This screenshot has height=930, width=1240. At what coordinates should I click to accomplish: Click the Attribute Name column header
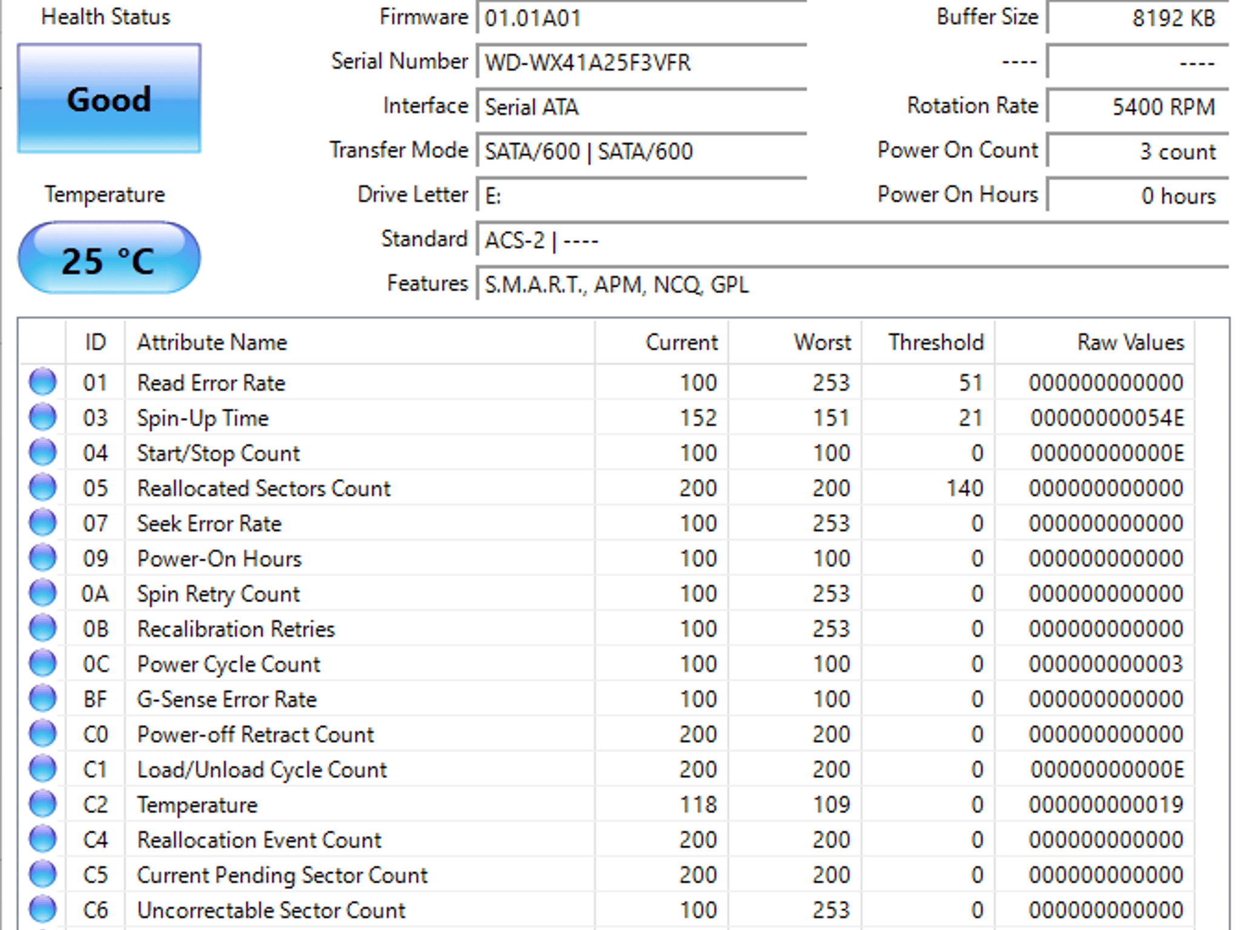click(x=360, y=342)
